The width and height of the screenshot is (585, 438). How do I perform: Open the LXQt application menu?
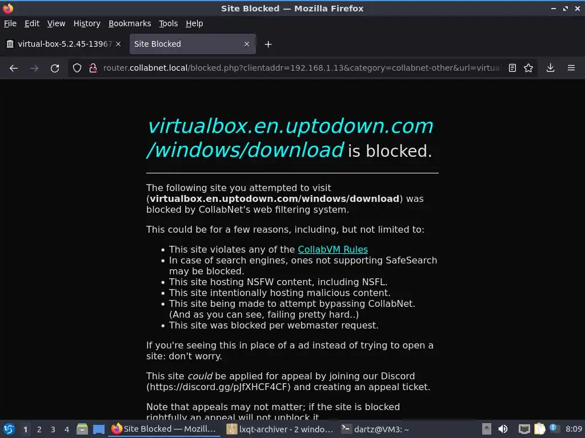coord(9,429)
